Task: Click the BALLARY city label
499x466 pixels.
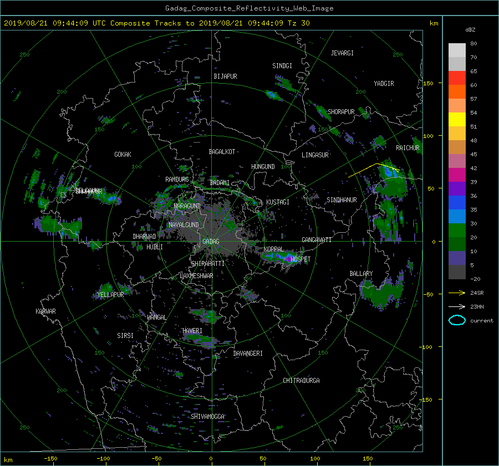Action: [361, 274]
